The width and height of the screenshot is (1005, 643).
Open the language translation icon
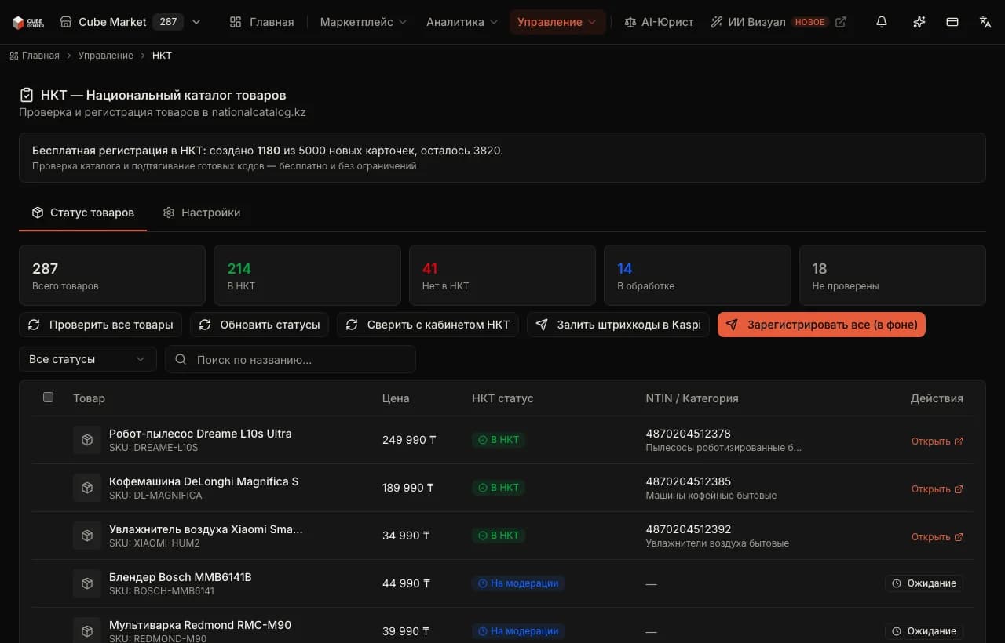pyautogui.click(x=985, y=22)
